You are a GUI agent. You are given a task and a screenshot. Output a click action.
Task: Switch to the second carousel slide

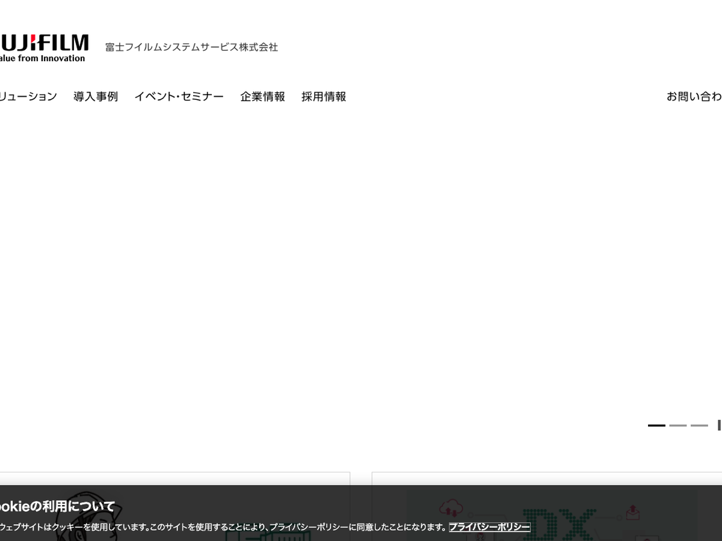[x=677, y=426]
